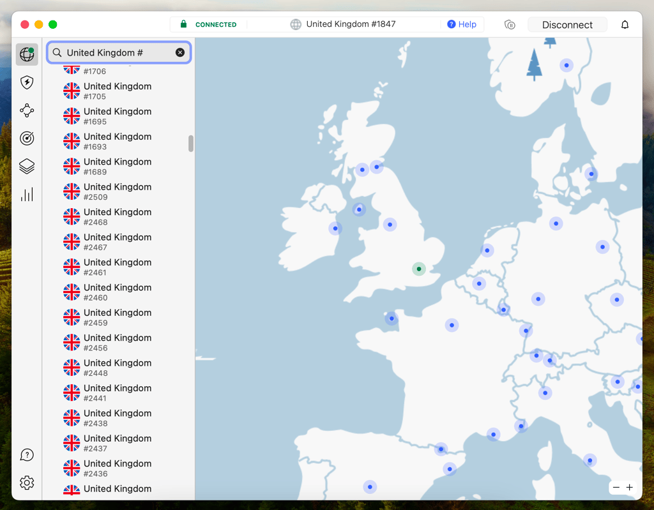The height and width of the screenshot is (510, 654).
Task: Select the Isle of Man map pin
Action: coord(359,209)
